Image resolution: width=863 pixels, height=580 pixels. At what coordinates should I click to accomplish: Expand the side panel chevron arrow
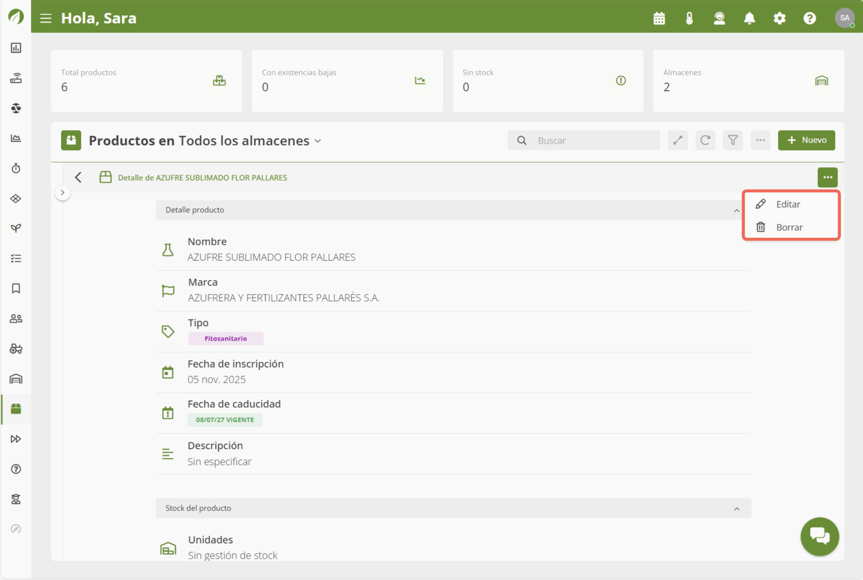(62, 192)
